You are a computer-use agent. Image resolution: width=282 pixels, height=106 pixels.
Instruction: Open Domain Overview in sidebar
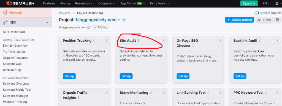pos(15,46)
